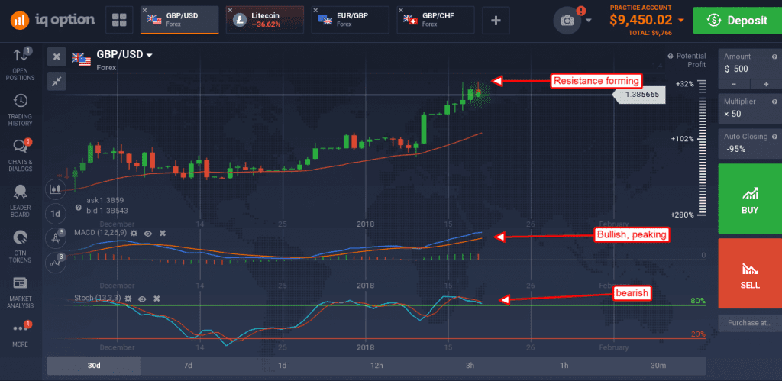Open the Auto Closing -95% selector

[750, 143]
